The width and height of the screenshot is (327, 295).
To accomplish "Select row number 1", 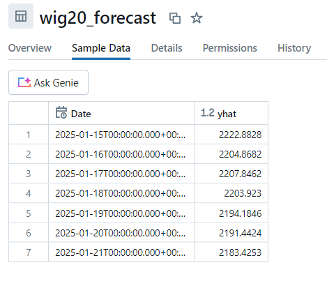I will (x=29, y=135).
